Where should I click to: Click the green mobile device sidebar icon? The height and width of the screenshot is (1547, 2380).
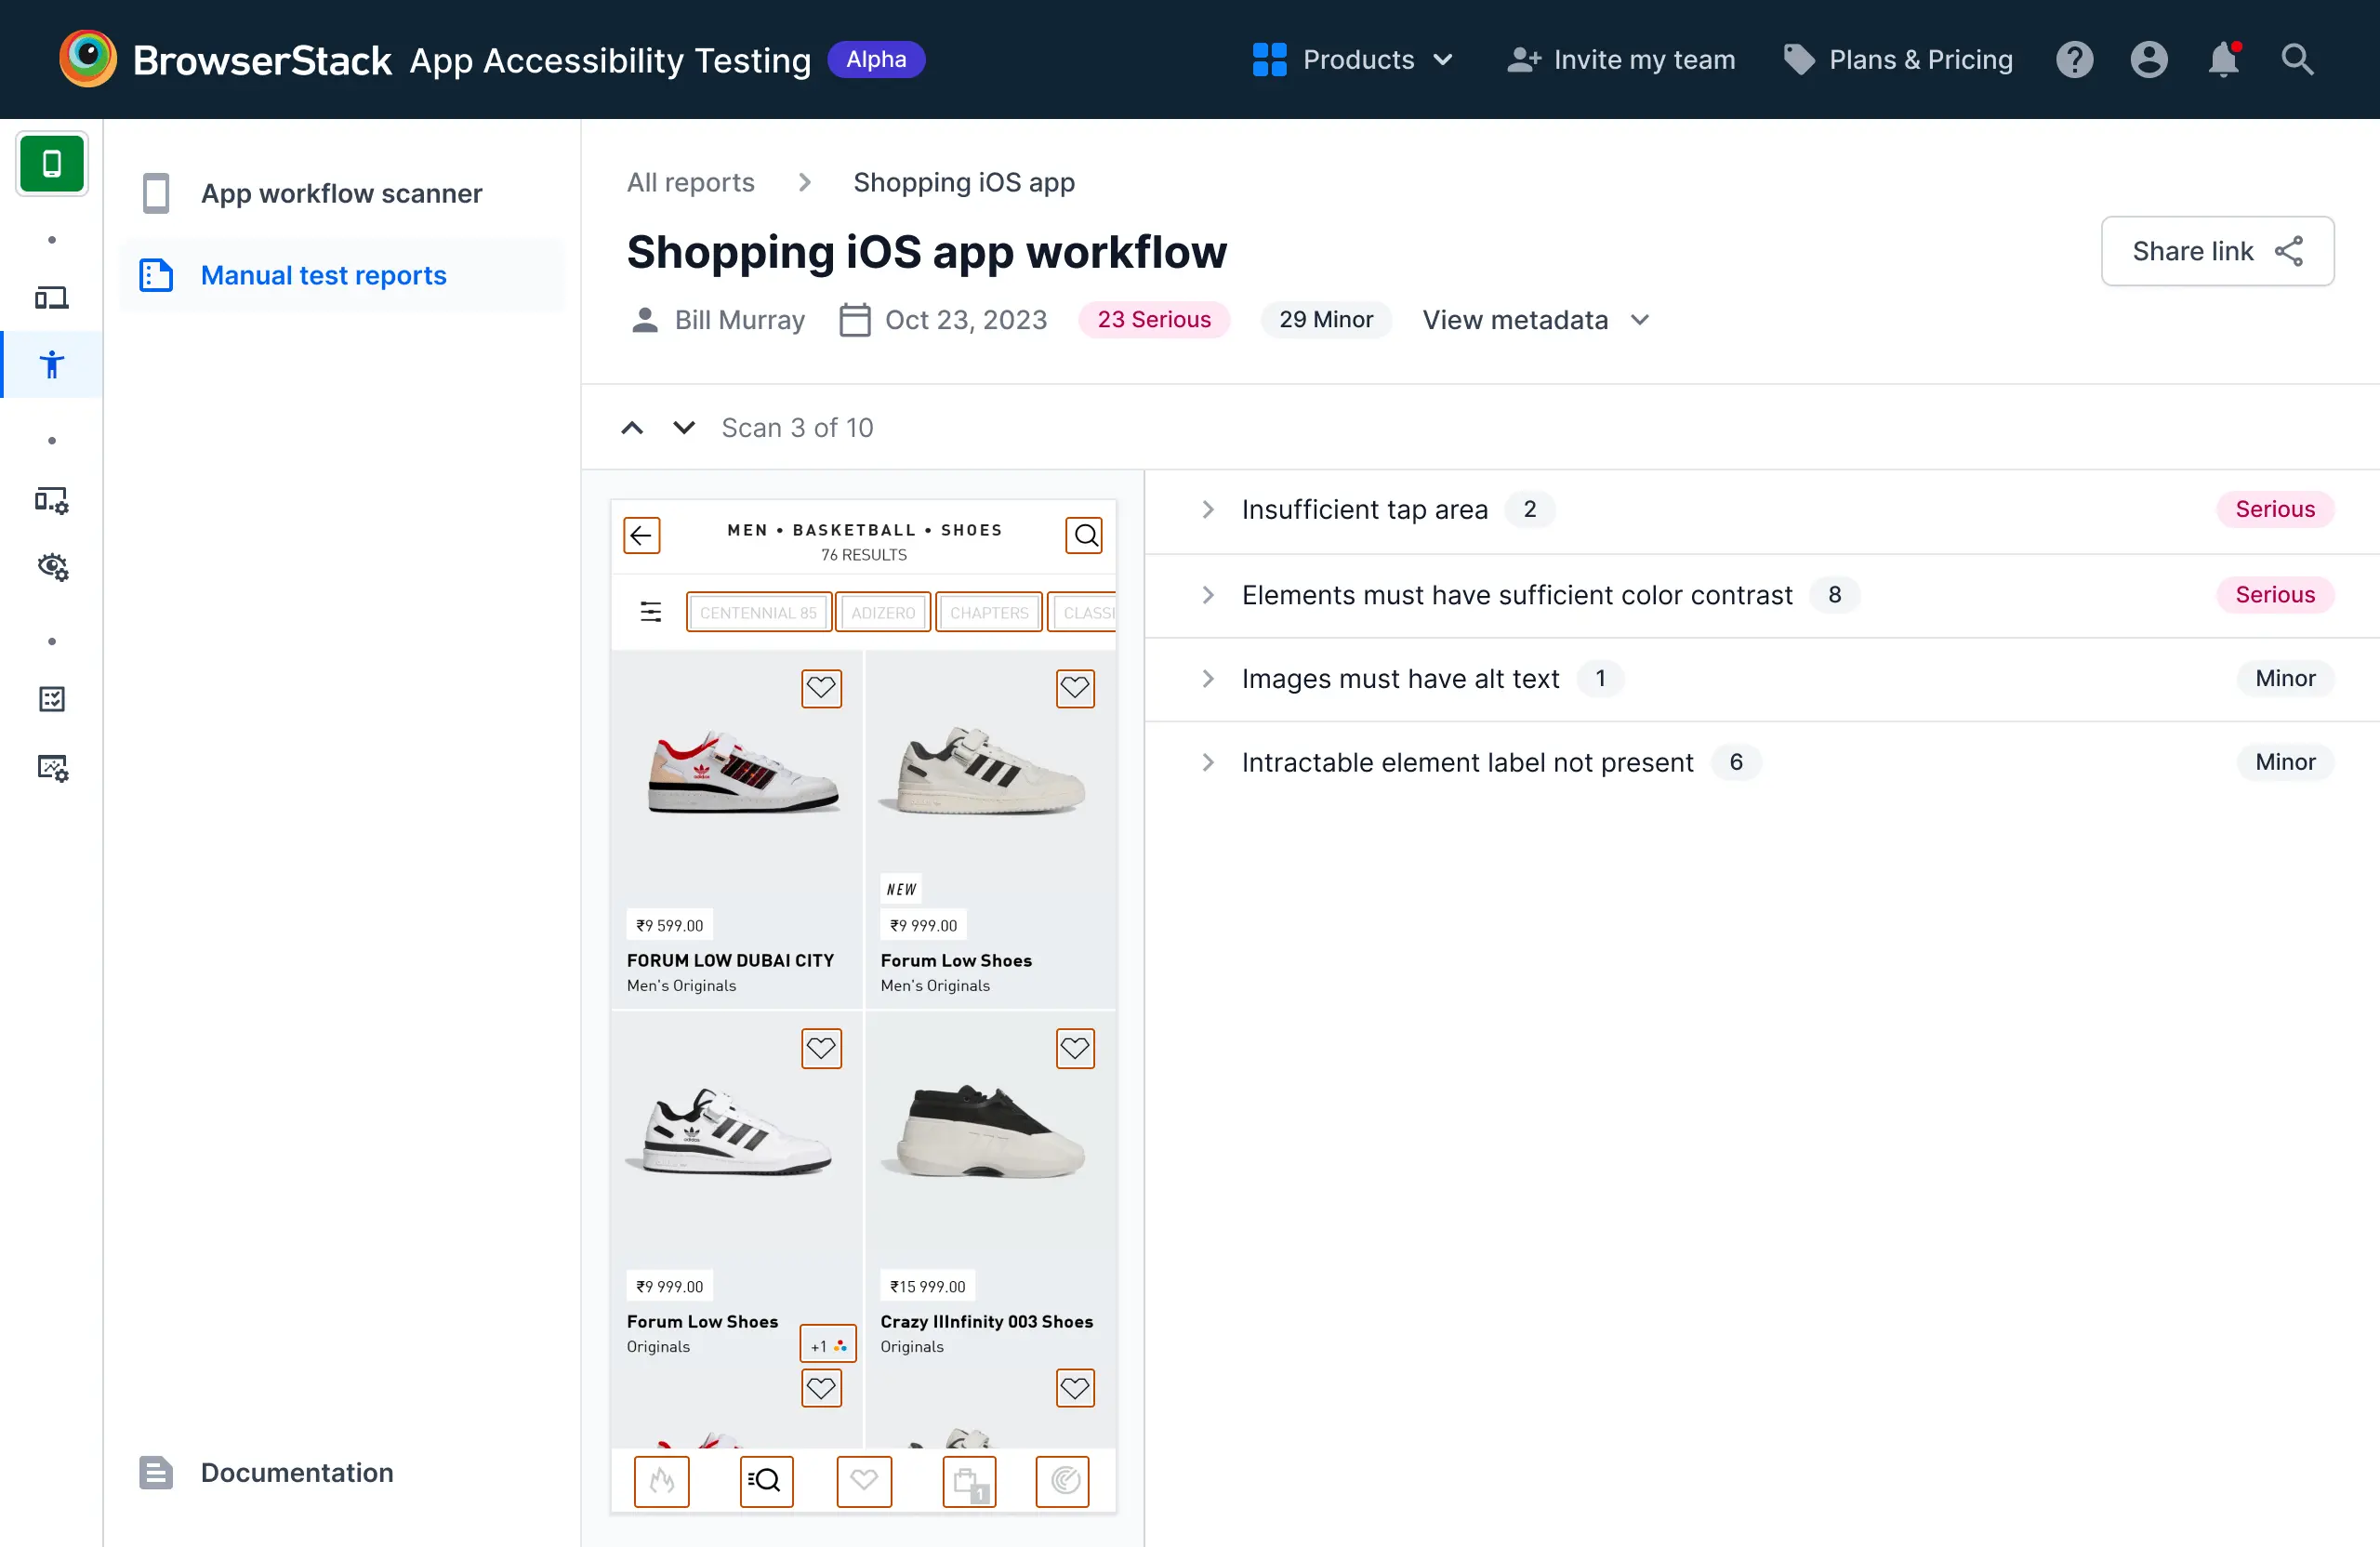[52, 163]
